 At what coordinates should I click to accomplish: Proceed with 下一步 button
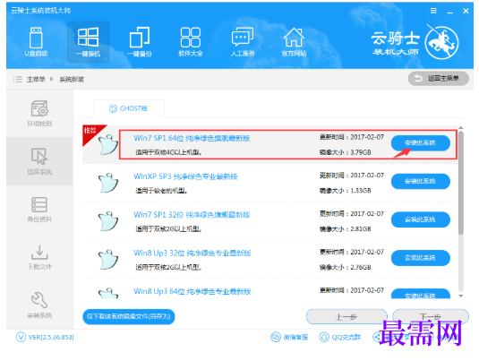(x=431, y=316)
